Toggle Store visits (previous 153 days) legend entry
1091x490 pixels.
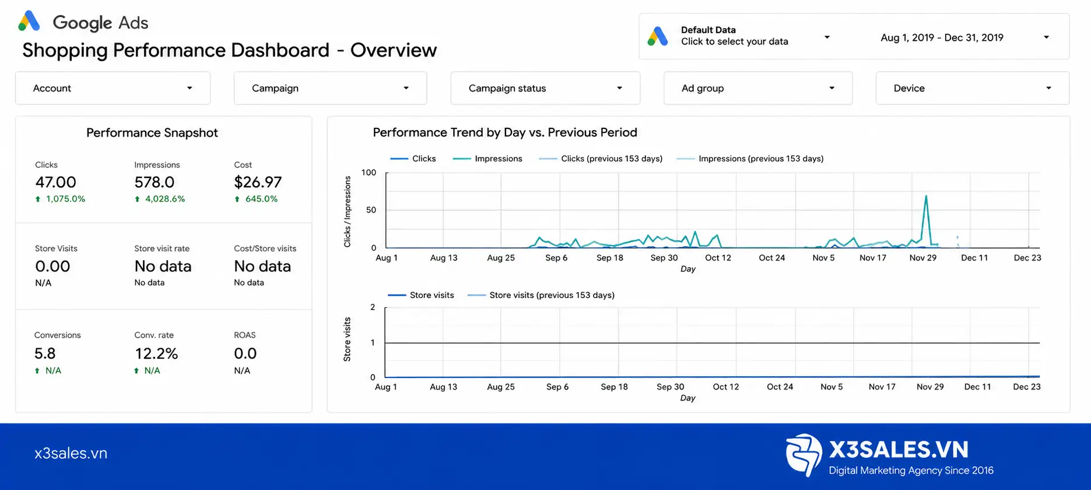pos(541,295)
